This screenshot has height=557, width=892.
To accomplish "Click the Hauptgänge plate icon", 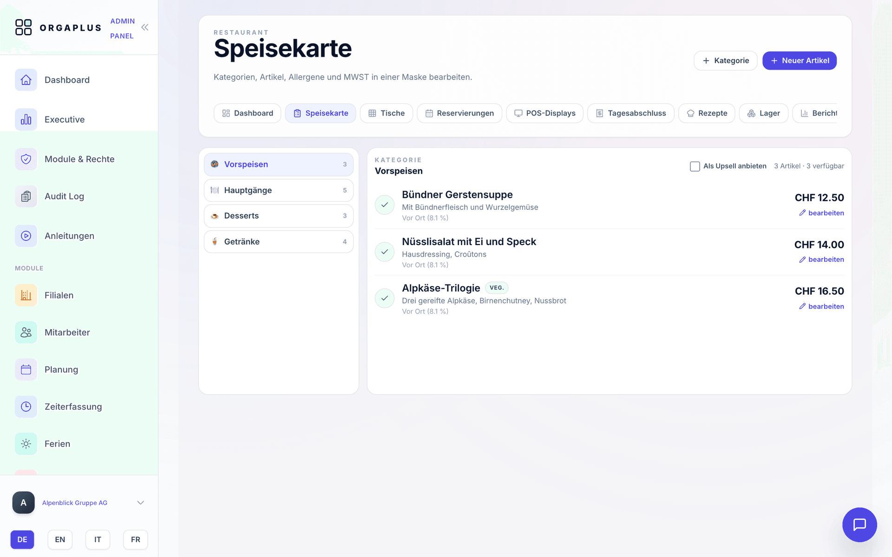I will click(215, 190).
